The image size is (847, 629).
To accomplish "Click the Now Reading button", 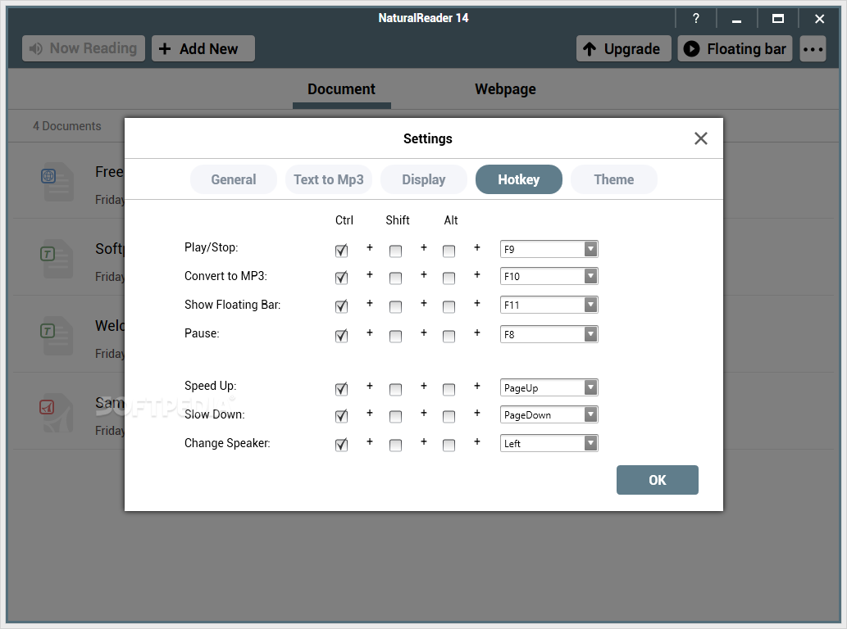I will point(84,48).
